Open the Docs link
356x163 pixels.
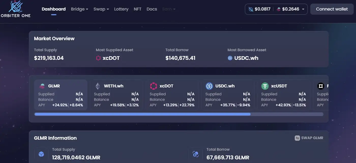point(152,9)
